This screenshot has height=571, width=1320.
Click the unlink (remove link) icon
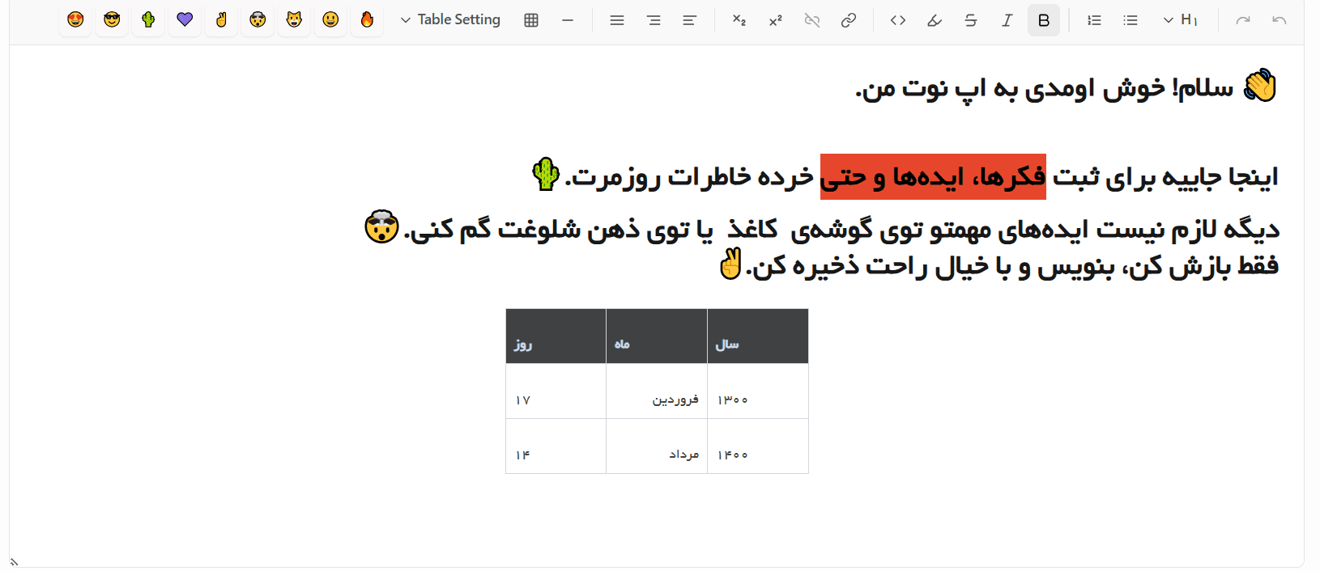[x=812, y=20]
